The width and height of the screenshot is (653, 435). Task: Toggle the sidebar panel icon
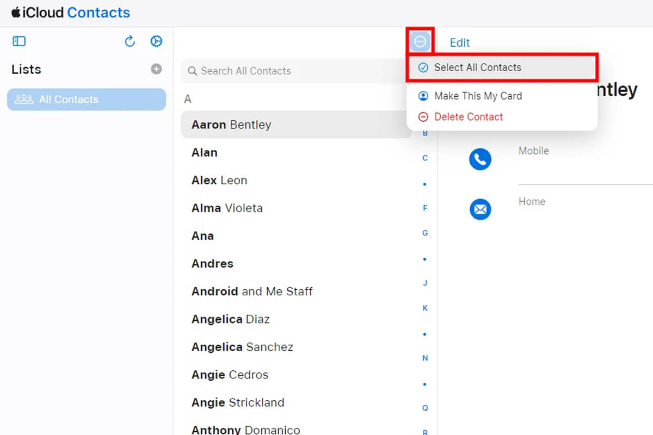pos(19,41)
